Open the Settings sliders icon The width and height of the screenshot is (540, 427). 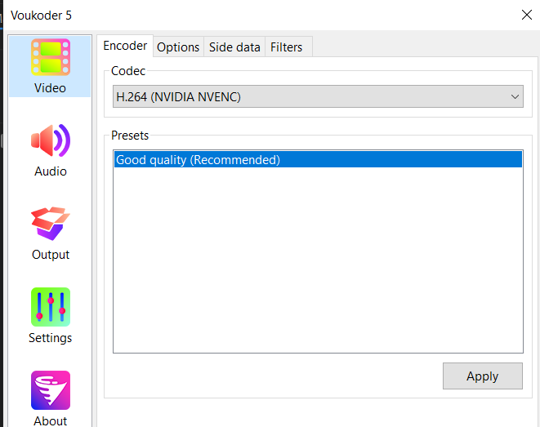51,307
